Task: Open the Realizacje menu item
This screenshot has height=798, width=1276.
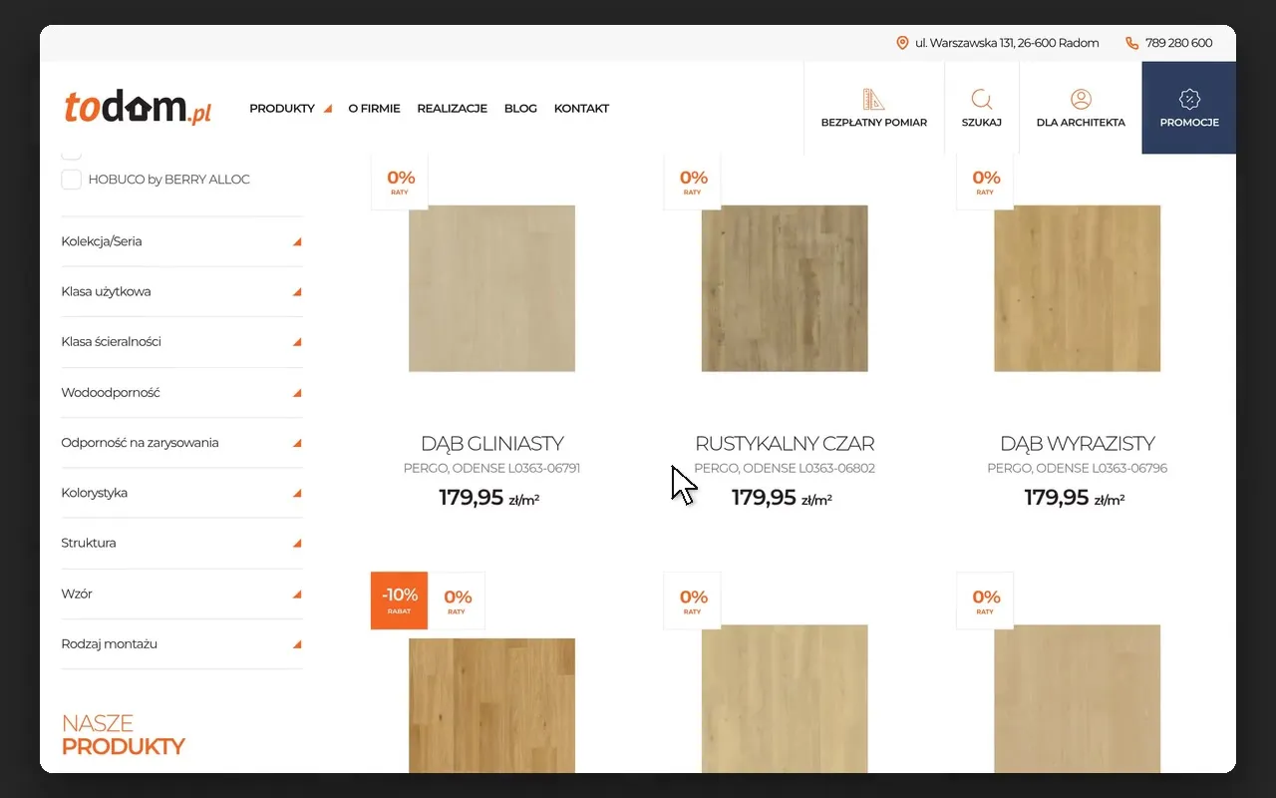Action: 452,108
